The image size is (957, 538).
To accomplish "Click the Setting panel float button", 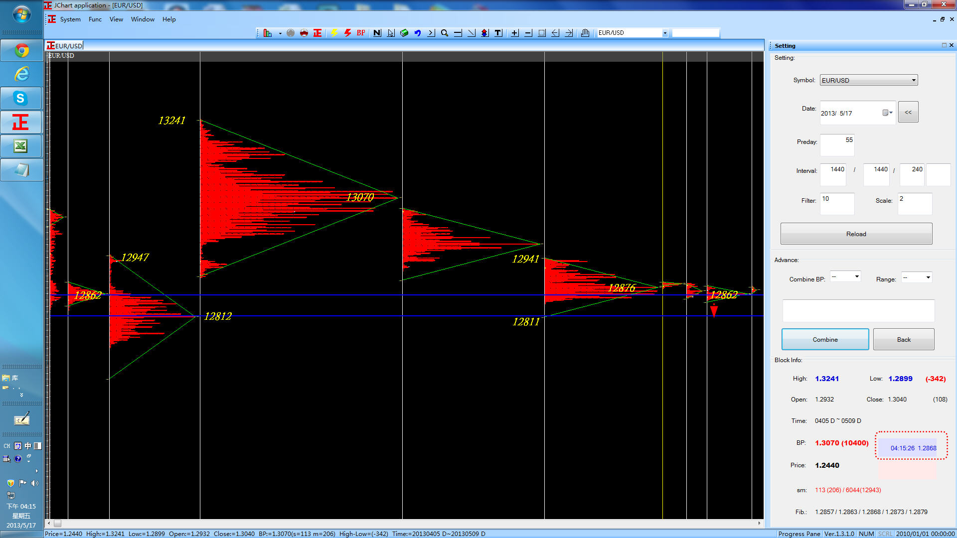I will tap(944, 45).
